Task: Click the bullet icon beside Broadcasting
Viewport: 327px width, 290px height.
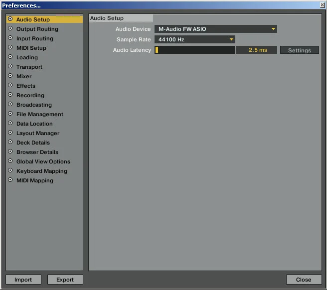Action: [10, 105]
